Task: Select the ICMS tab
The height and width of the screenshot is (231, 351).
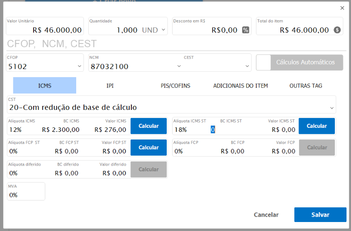Action: (x=44, y=86)
